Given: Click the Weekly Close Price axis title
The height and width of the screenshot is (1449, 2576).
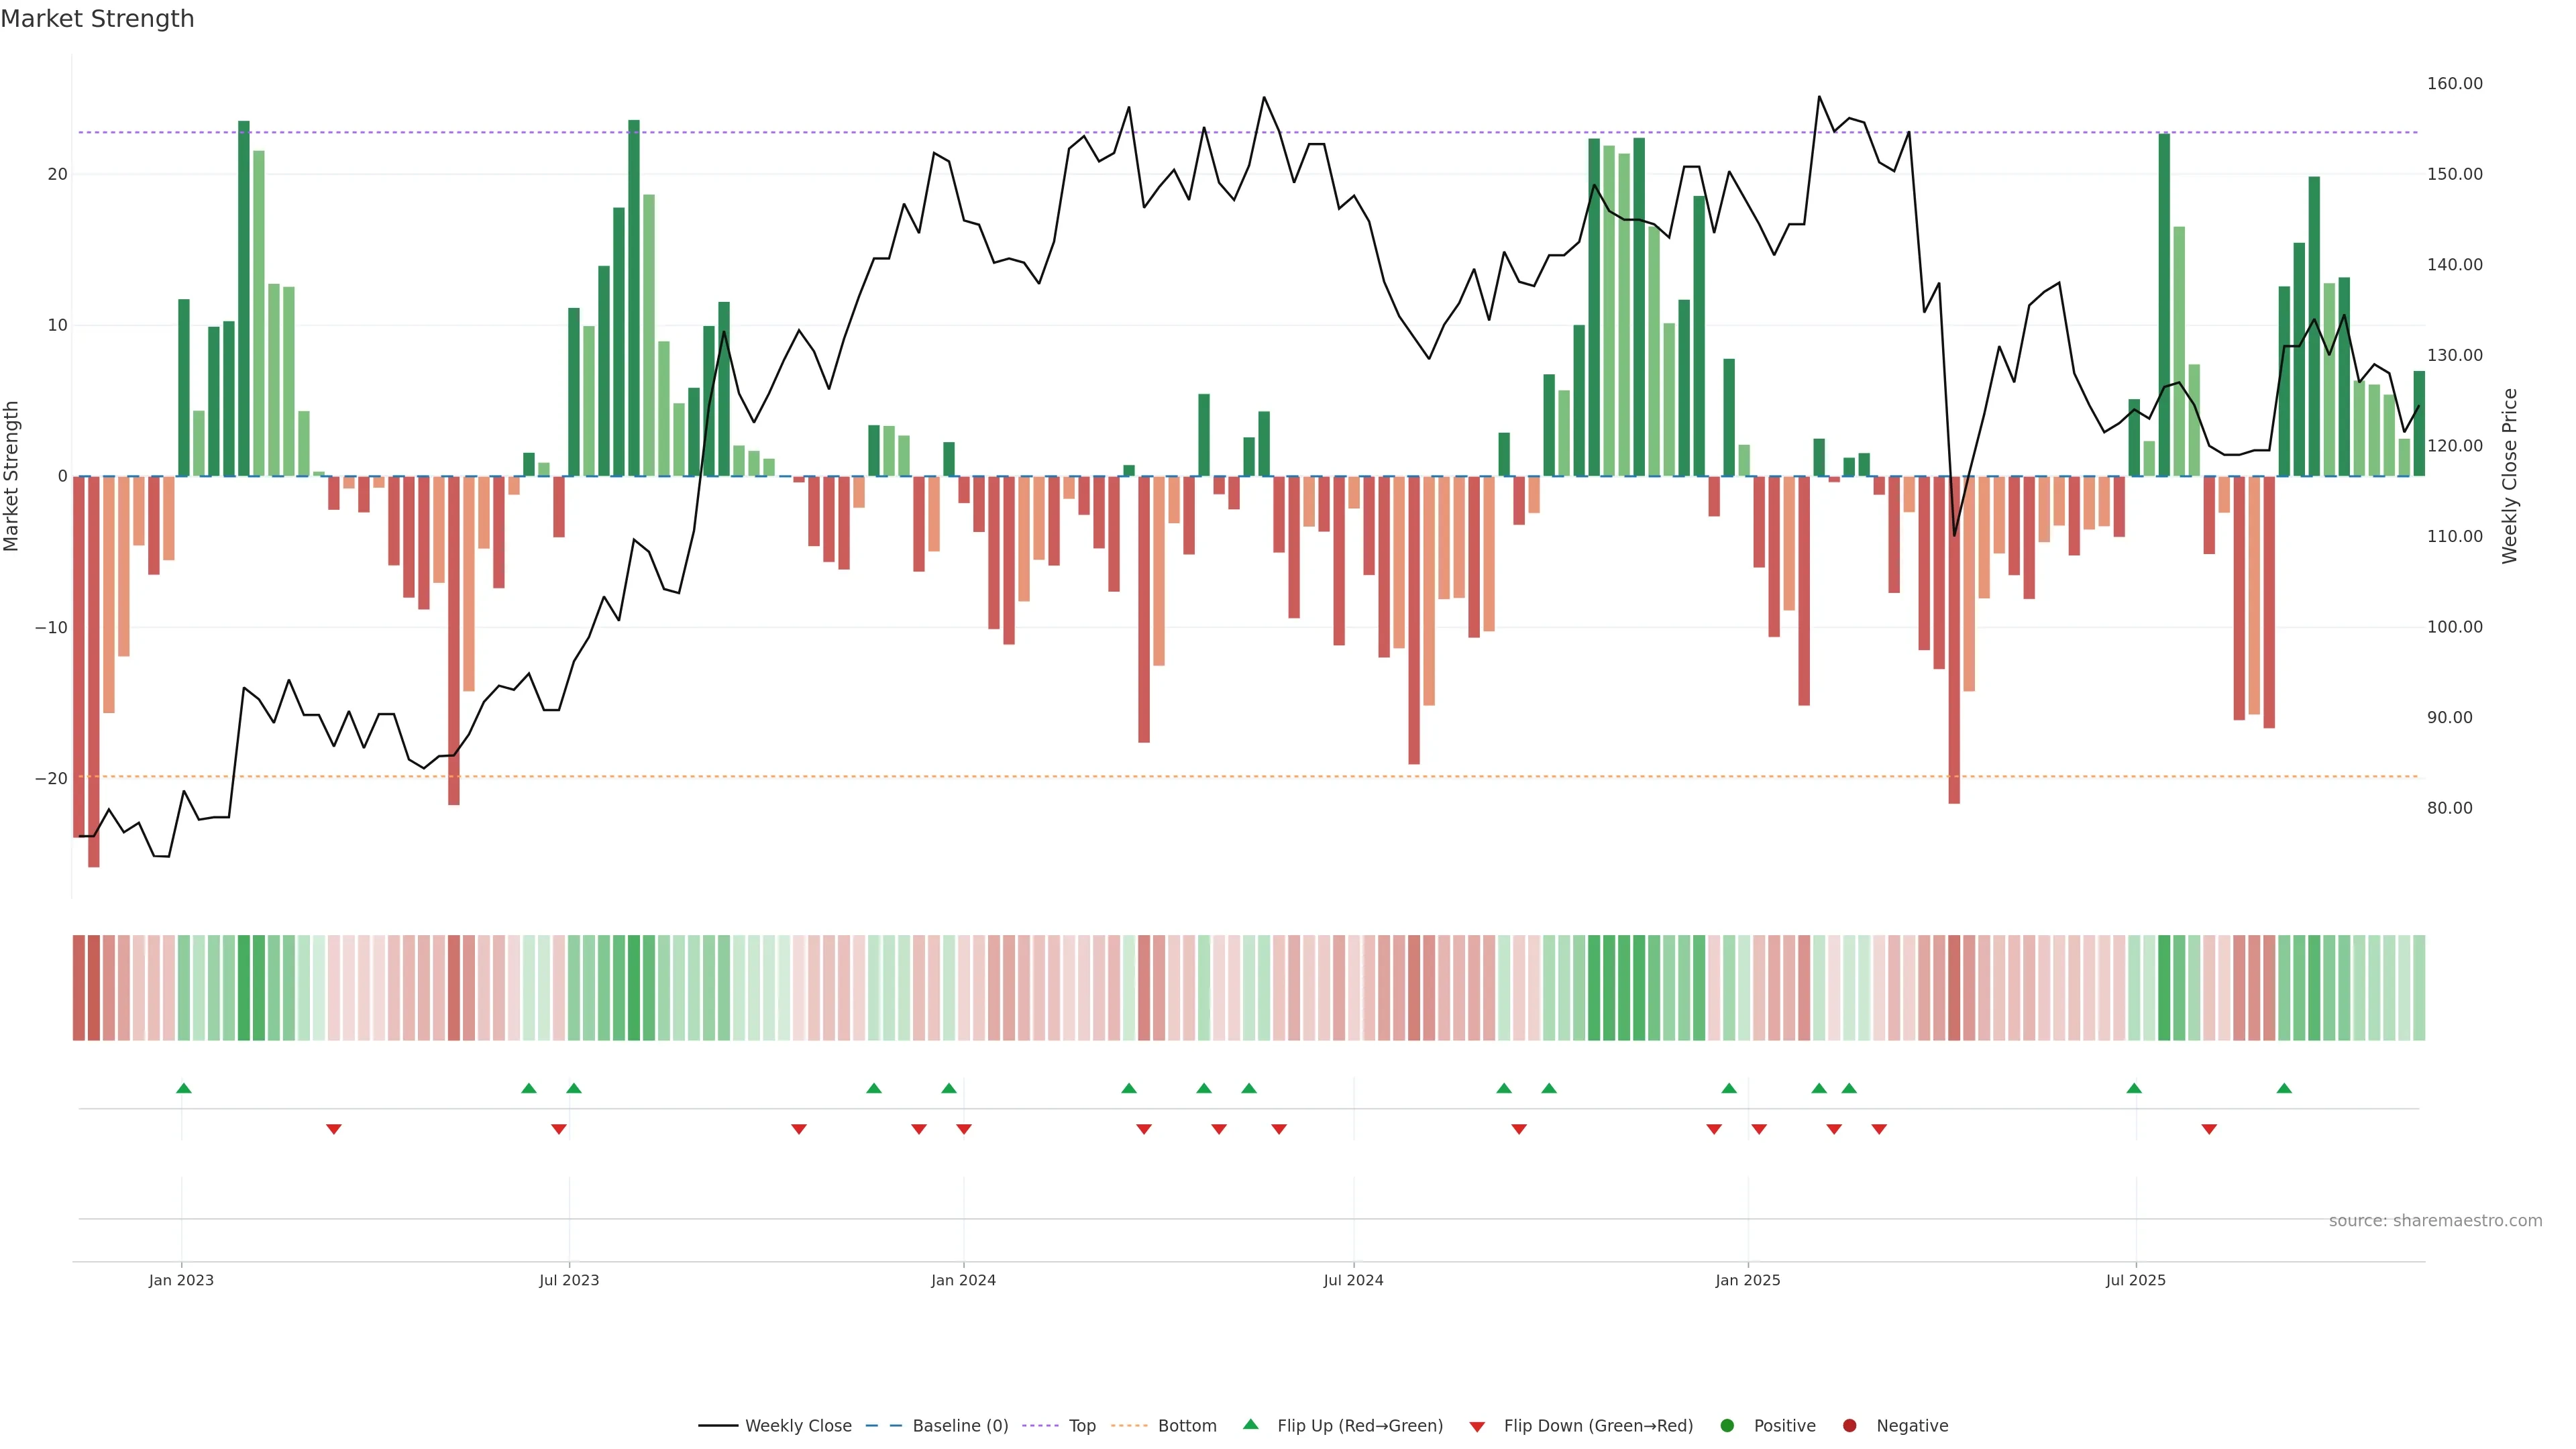Looking at the screenshot, I should [2510, 476].
